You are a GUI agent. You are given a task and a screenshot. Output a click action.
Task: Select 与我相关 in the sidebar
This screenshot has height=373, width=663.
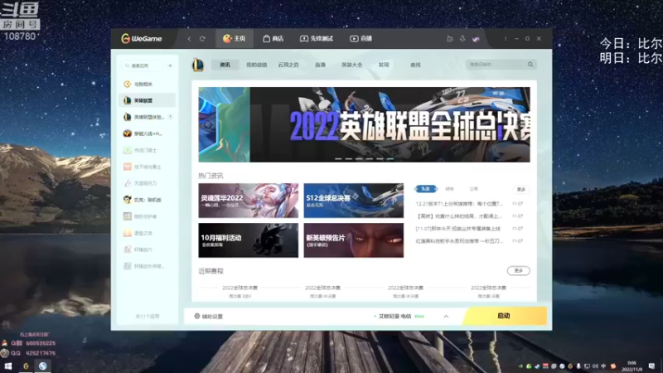(x=148, y=85)
